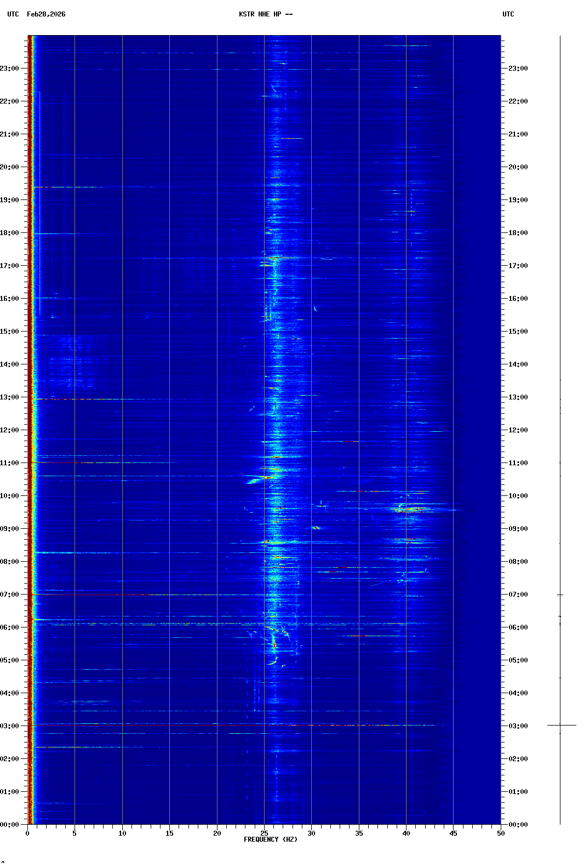Click the 5 Hz frequency tick label
This screenshot has height=868, width=584.
tap(75, 833)
